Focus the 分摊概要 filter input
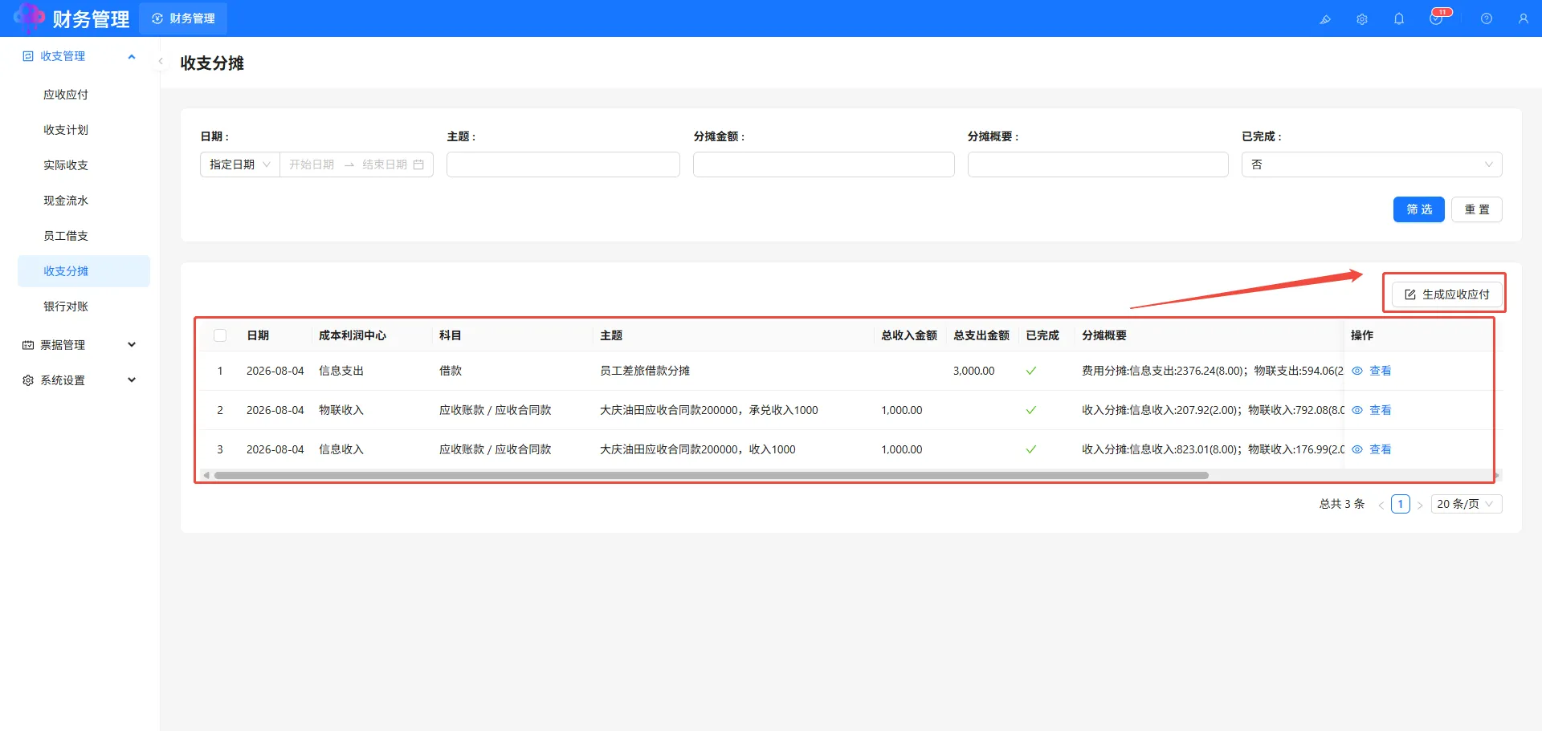This screenshot has height=731, width=1542. pos(1098,164)
